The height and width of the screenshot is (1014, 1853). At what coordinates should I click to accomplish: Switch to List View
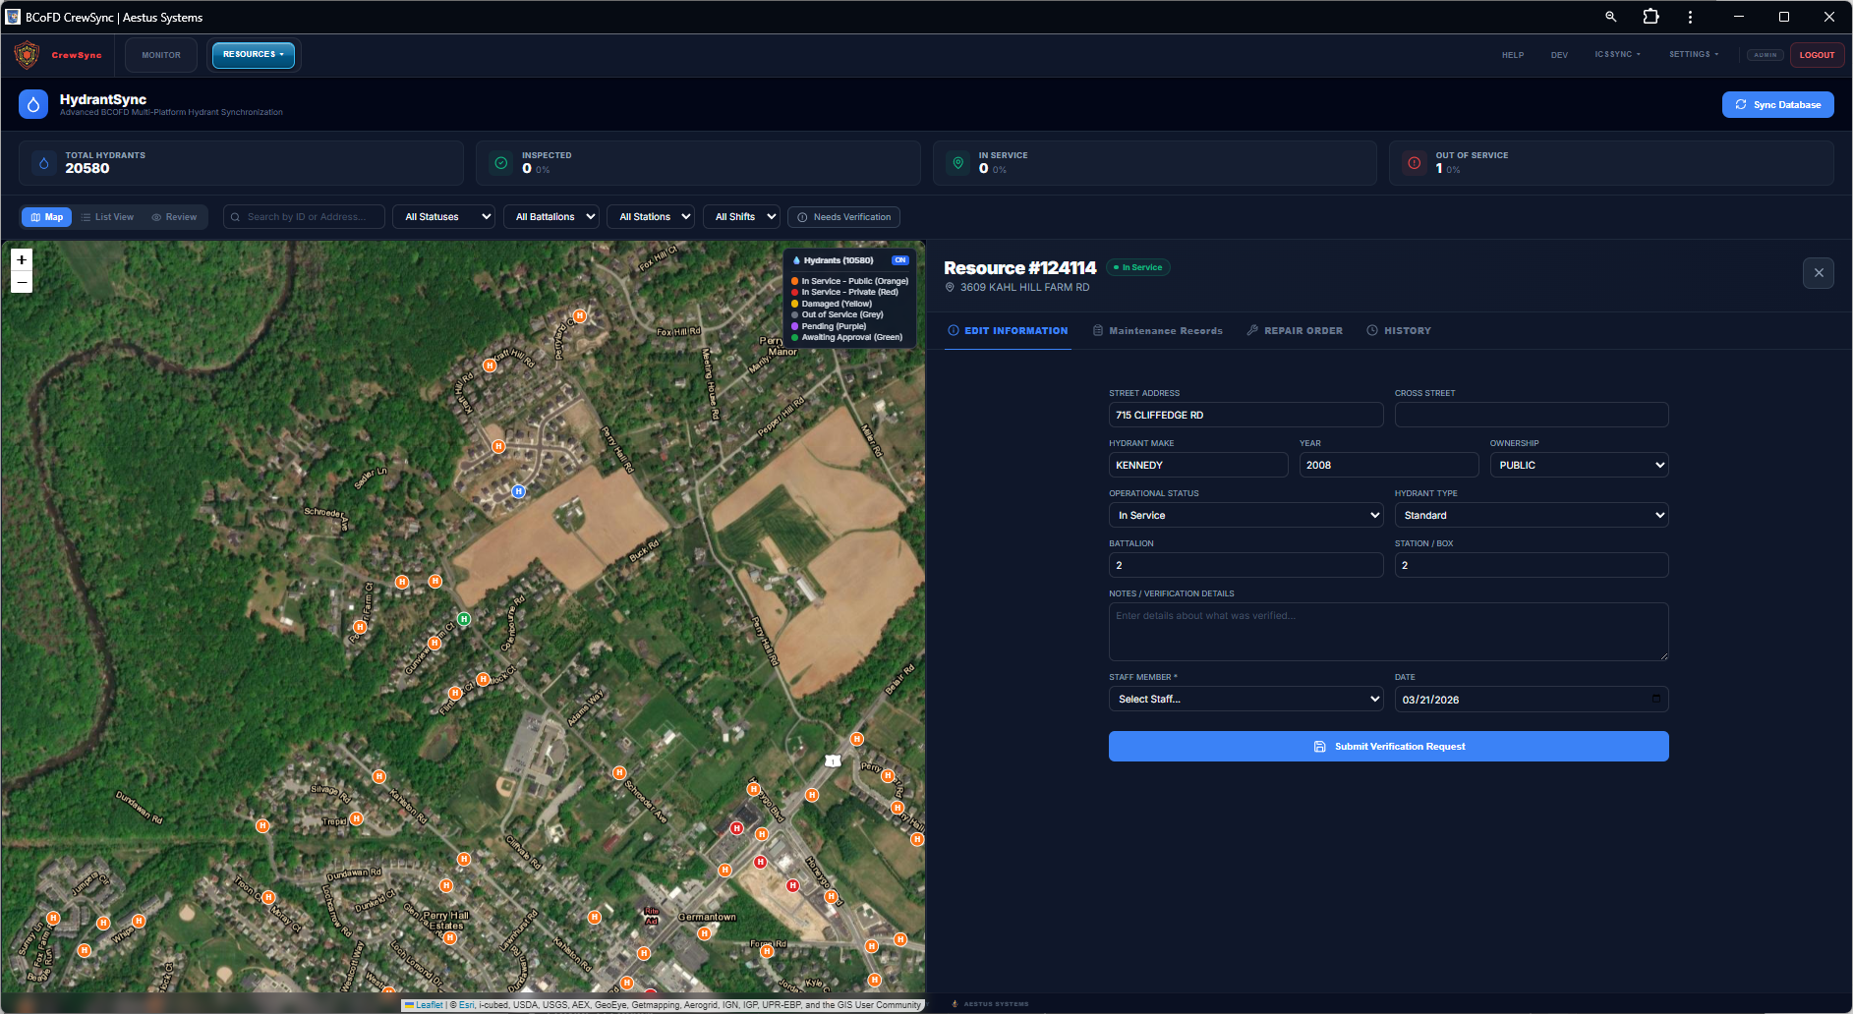107,217
